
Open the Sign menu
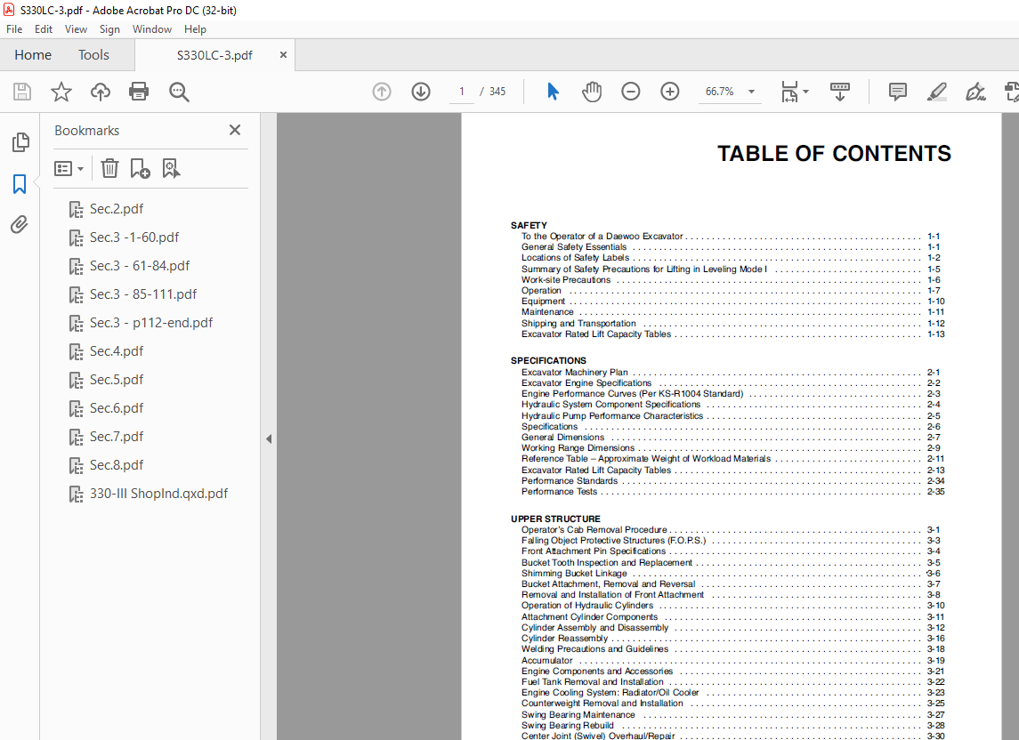coord(109,29)
